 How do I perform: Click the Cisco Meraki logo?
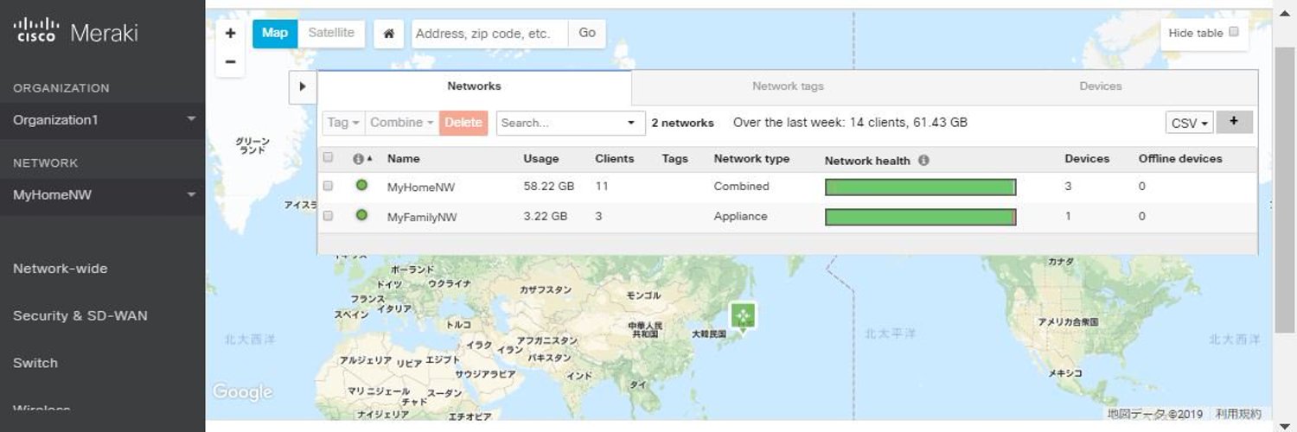(x=75, y=32)
